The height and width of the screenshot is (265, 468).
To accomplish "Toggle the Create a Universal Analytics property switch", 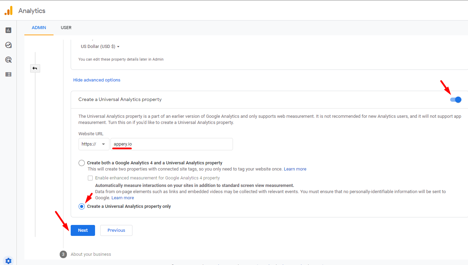I will 456,100.
